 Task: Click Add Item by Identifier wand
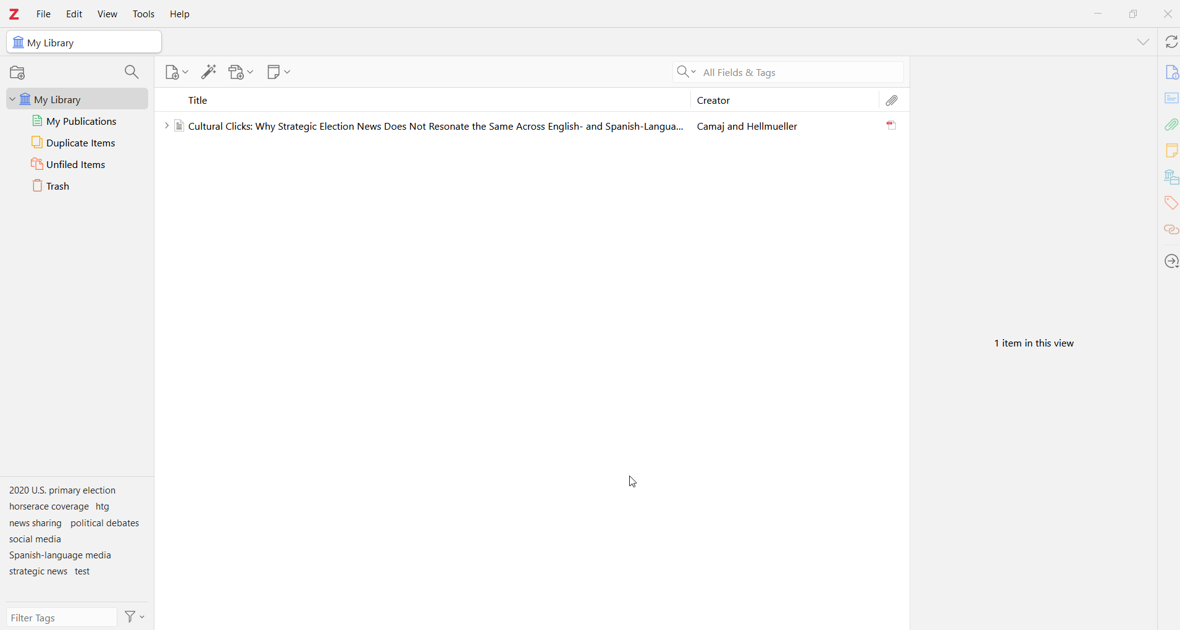209,73
